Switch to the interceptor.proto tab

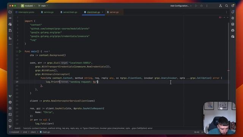click(25, 12)
